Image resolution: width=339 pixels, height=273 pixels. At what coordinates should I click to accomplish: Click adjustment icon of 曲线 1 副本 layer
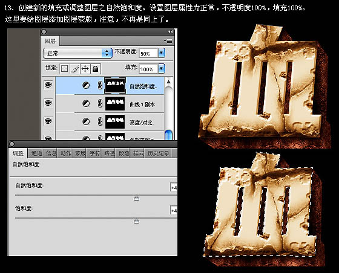(86, 103)
